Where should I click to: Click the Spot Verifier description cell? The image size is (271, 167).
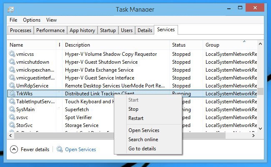point(78,117)
